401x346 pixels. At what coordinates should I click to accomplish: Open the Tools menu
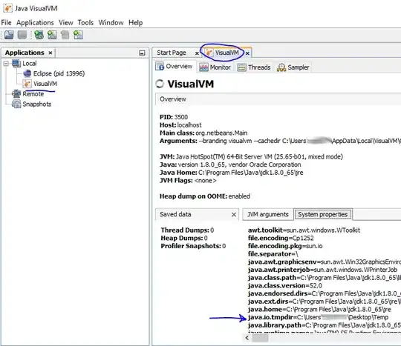[x=85, y=23]
